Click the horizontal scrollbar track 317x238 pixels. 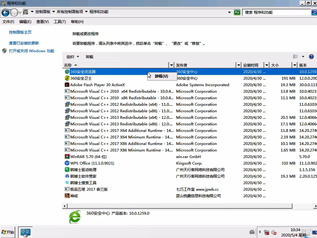179,206
